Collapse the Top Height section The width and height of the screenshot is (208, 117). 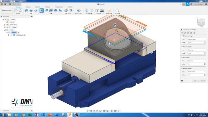coord(182,58)
